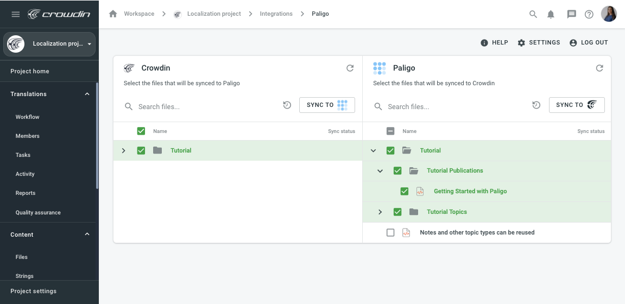The width and height of the screenshot is (625, 304).
Task: Click the home icon in breadcrumb
Action: (113, 14)
